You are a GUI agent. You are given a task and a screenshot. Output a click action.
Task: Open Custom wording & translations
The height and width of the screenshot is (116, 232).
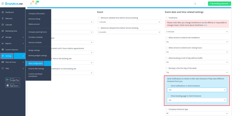(35, 75)
